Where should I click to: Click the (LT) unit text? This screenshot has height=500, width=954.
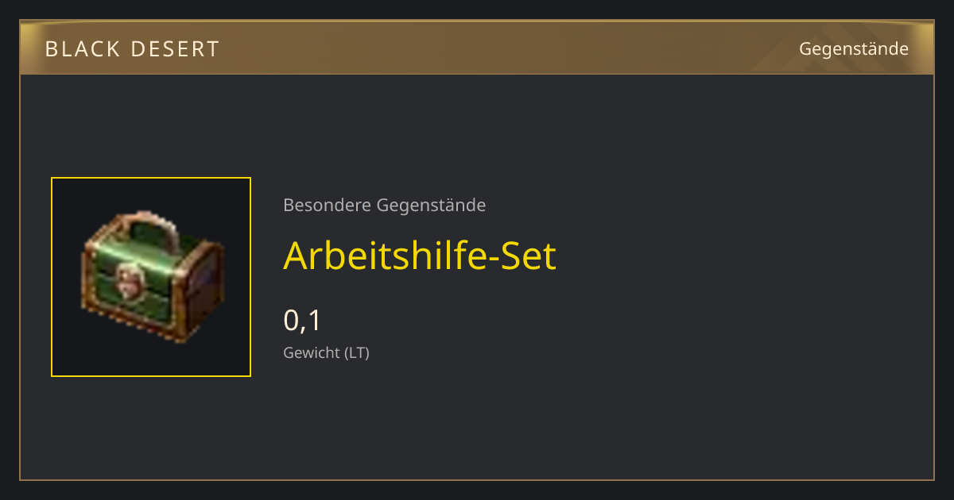pyautogui.click(x=356, y=353)
